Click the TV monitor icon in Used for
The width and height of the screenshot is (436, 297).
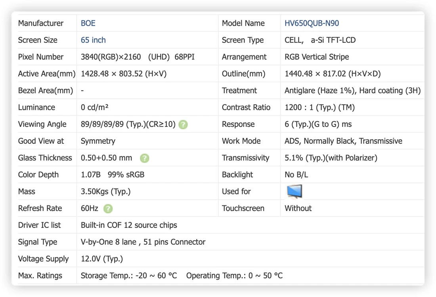pyautogui.click(x=294, y=192)
